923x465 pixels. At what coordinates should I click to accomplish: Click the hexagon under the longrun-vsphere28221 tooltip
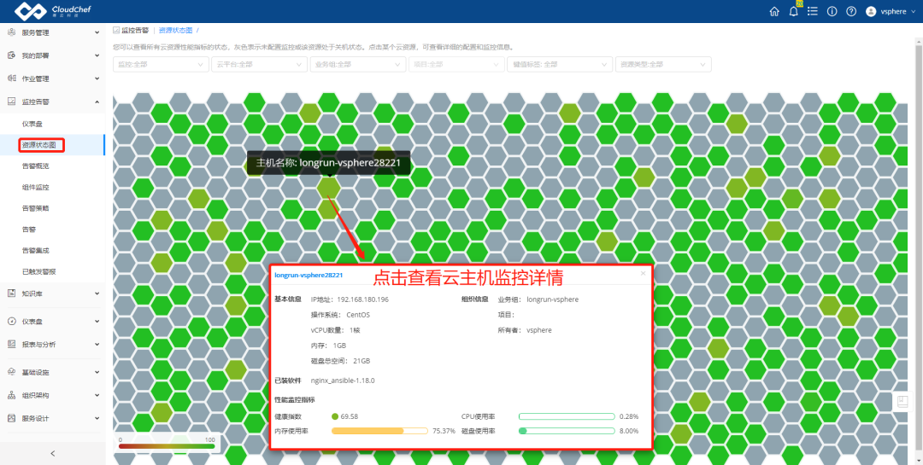(328, 188)
